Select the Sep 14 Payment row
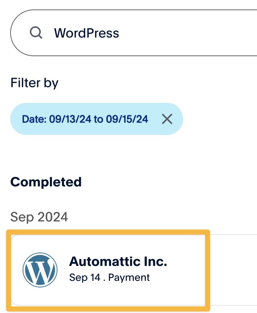This screenshot has height=313, width=257. click(109, 277)
